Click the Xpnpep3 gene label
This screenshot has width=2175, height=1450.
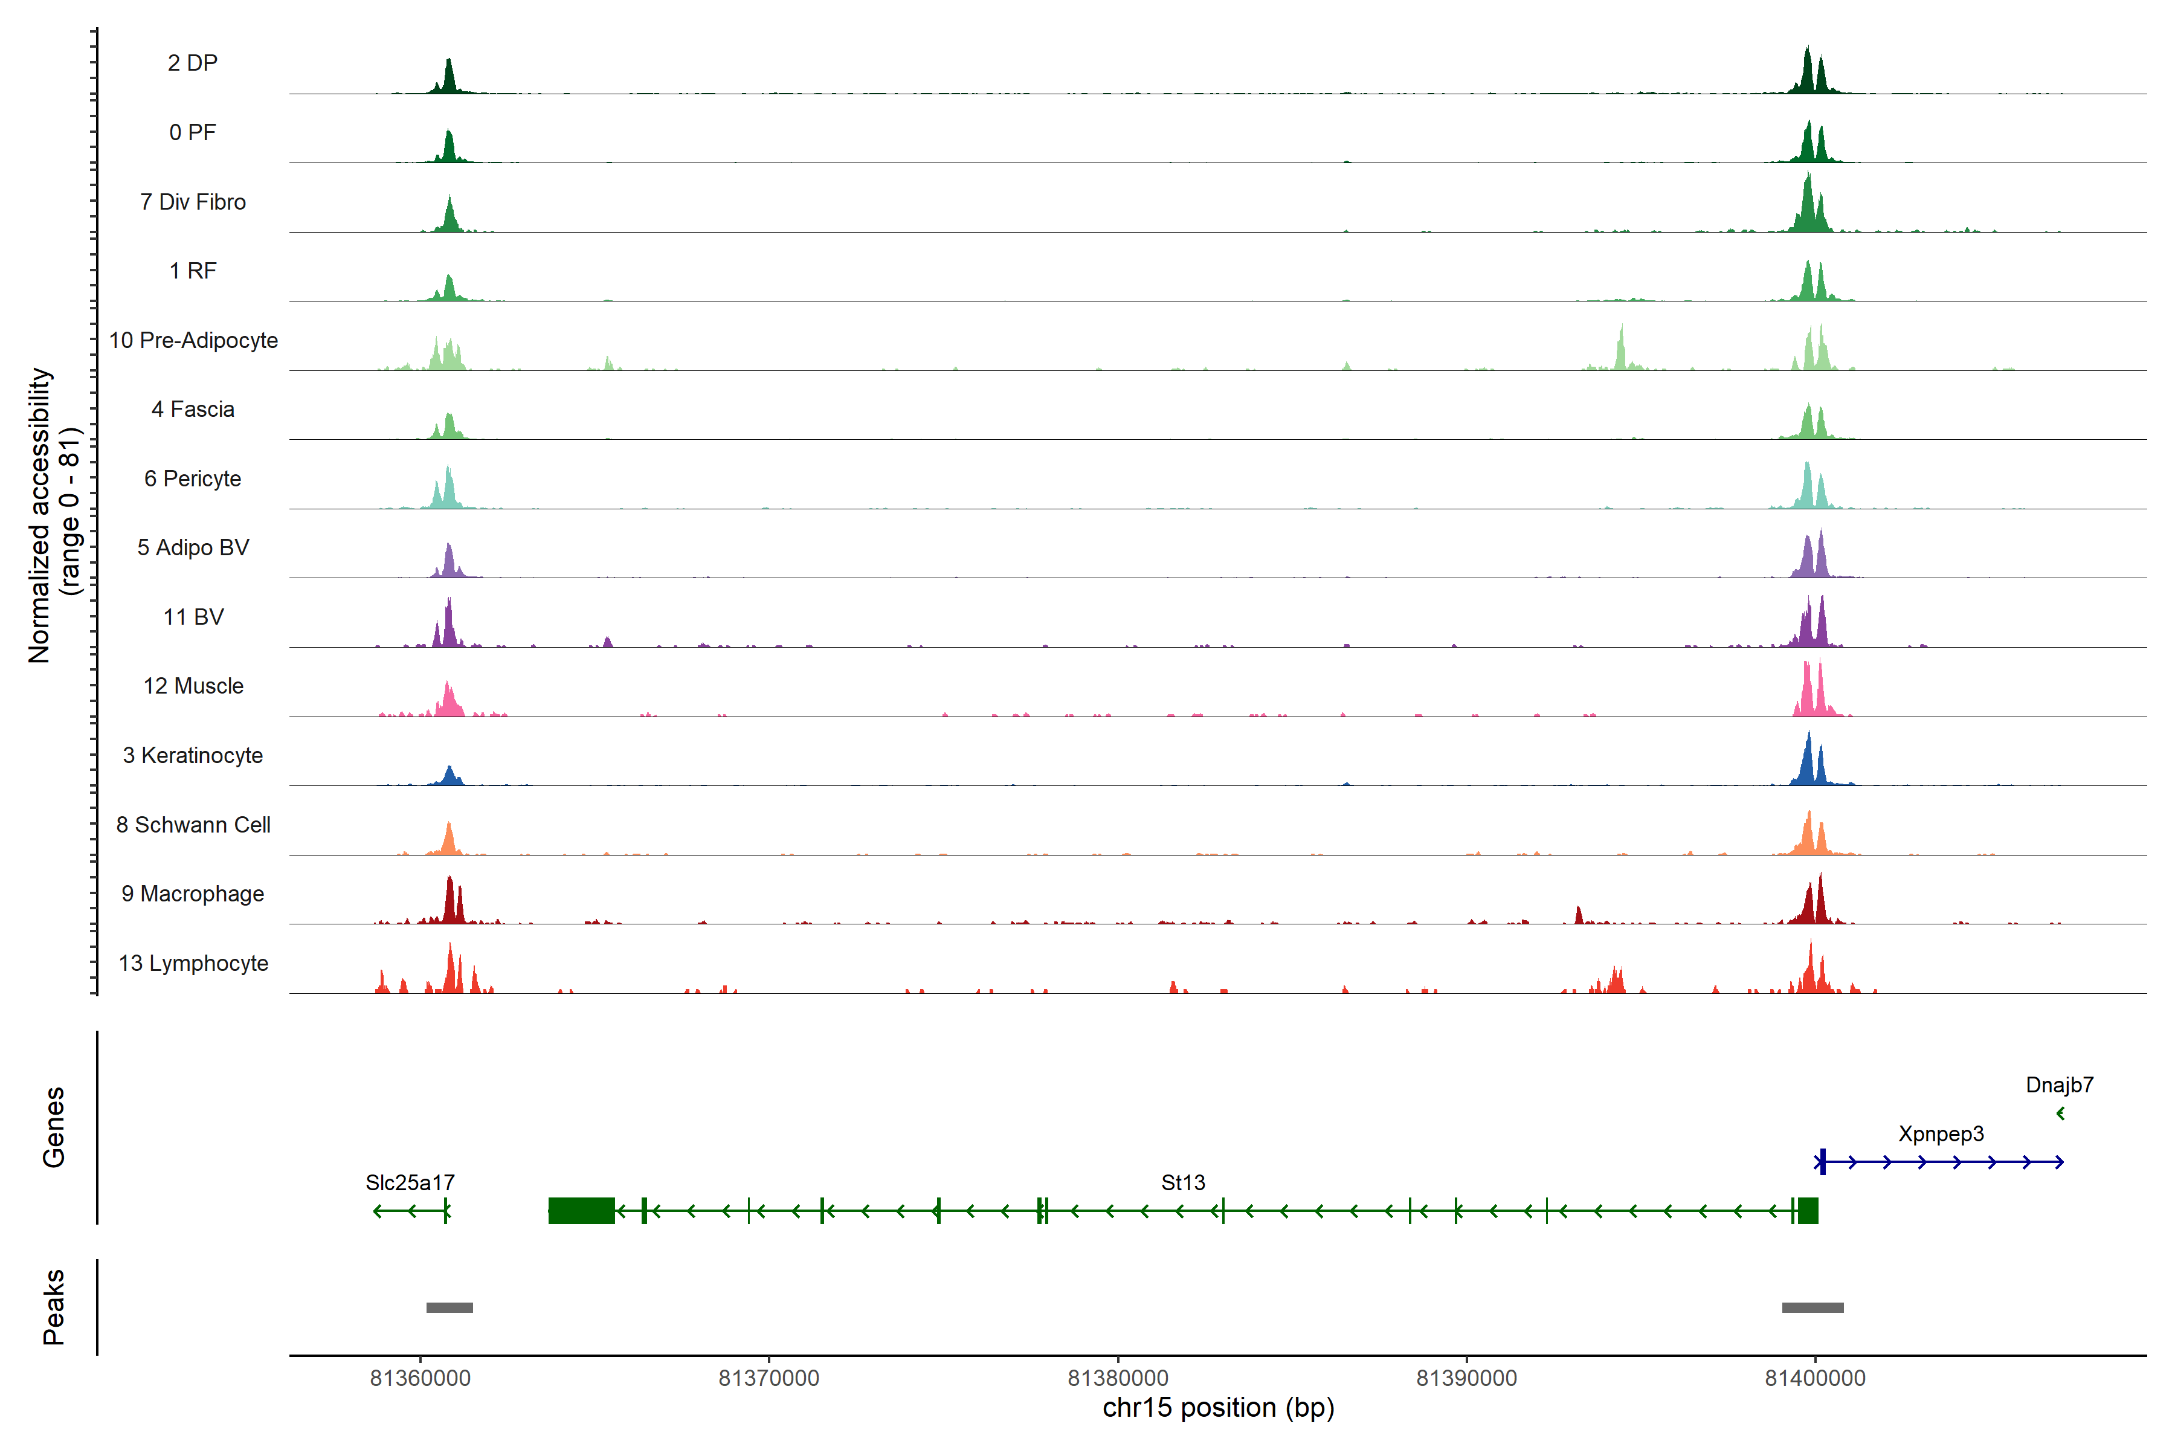[1941, 1134]
